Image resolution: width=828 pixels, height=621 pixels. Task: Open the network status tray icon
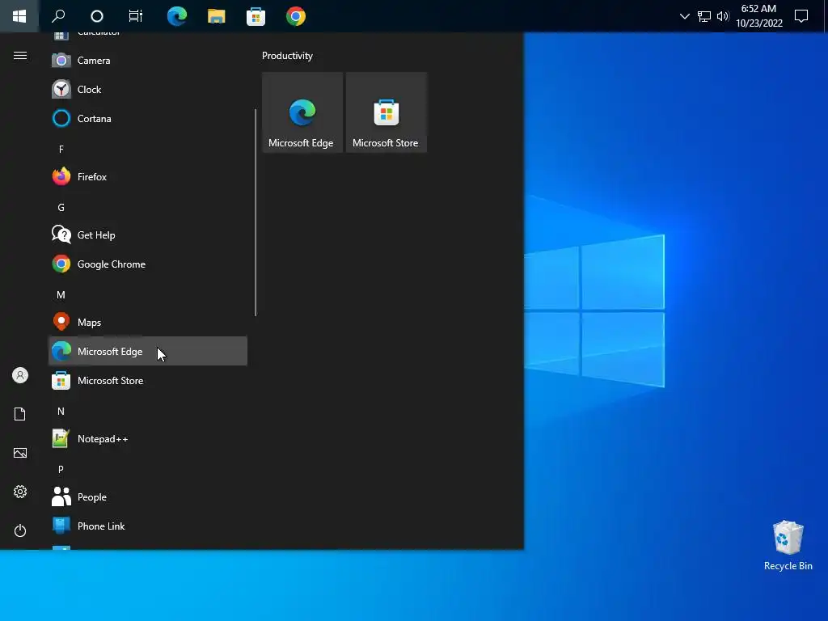[x=704, y=16]
